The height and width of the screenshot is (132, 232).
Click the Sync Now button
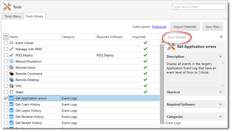212,27
